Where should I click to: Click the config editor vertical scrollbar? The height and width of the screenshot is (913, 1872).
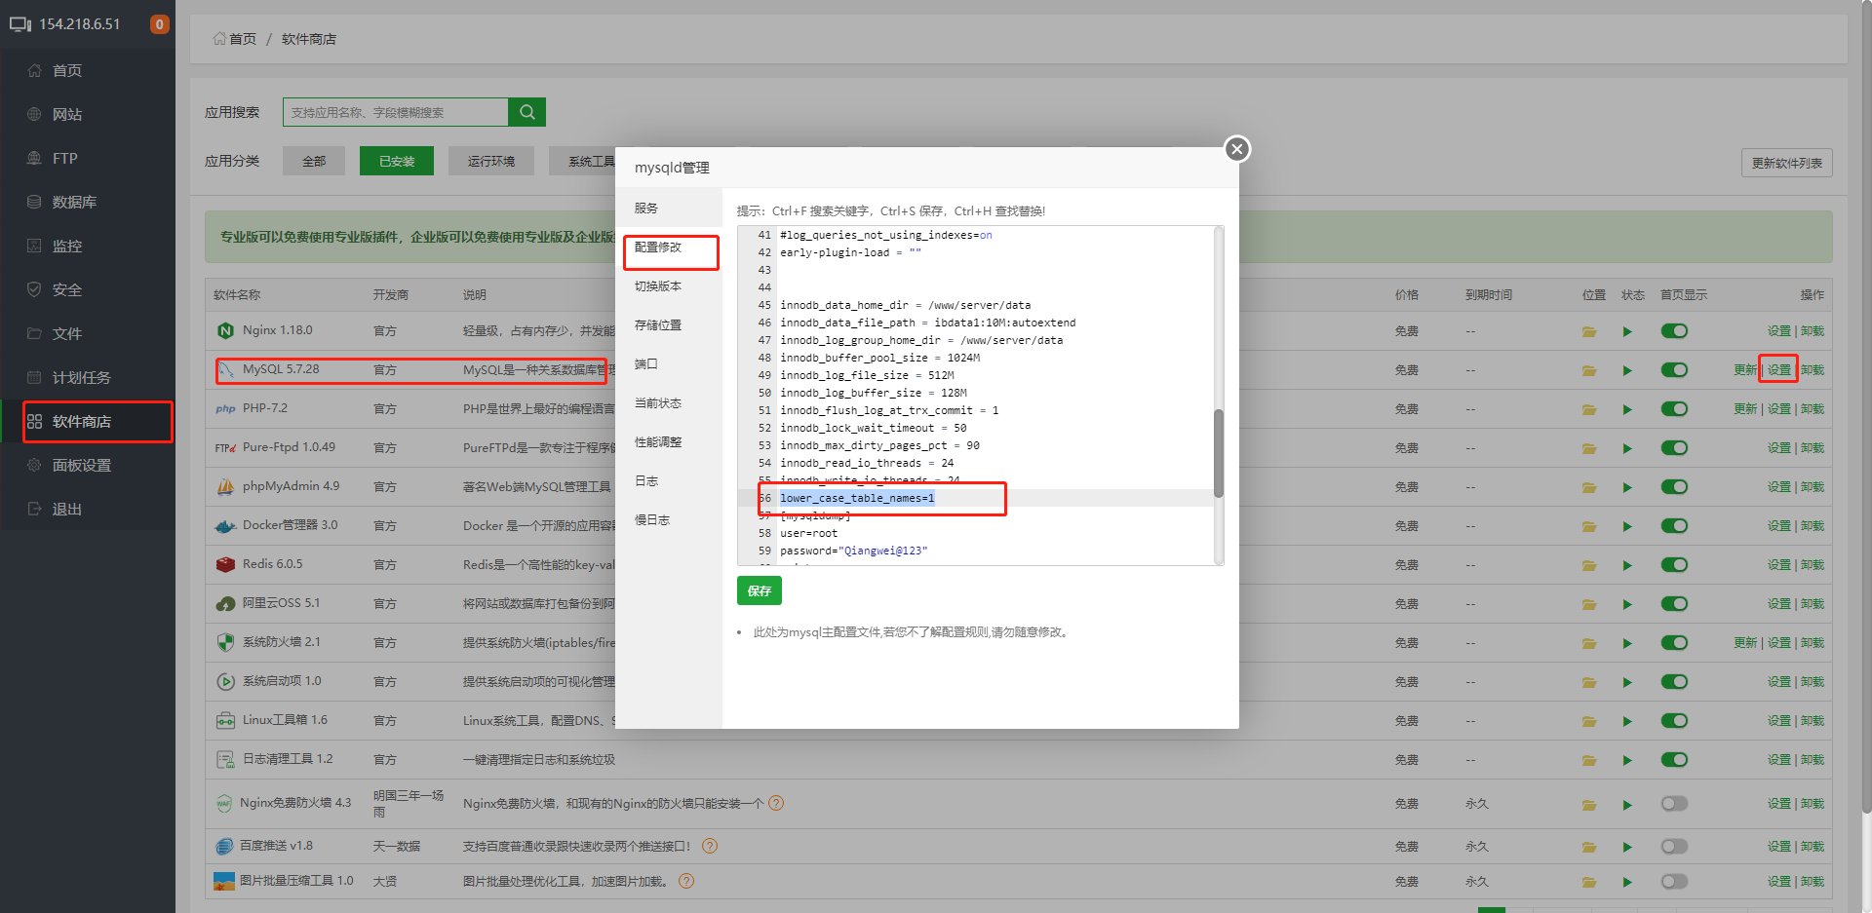[x=1219, y=454]
